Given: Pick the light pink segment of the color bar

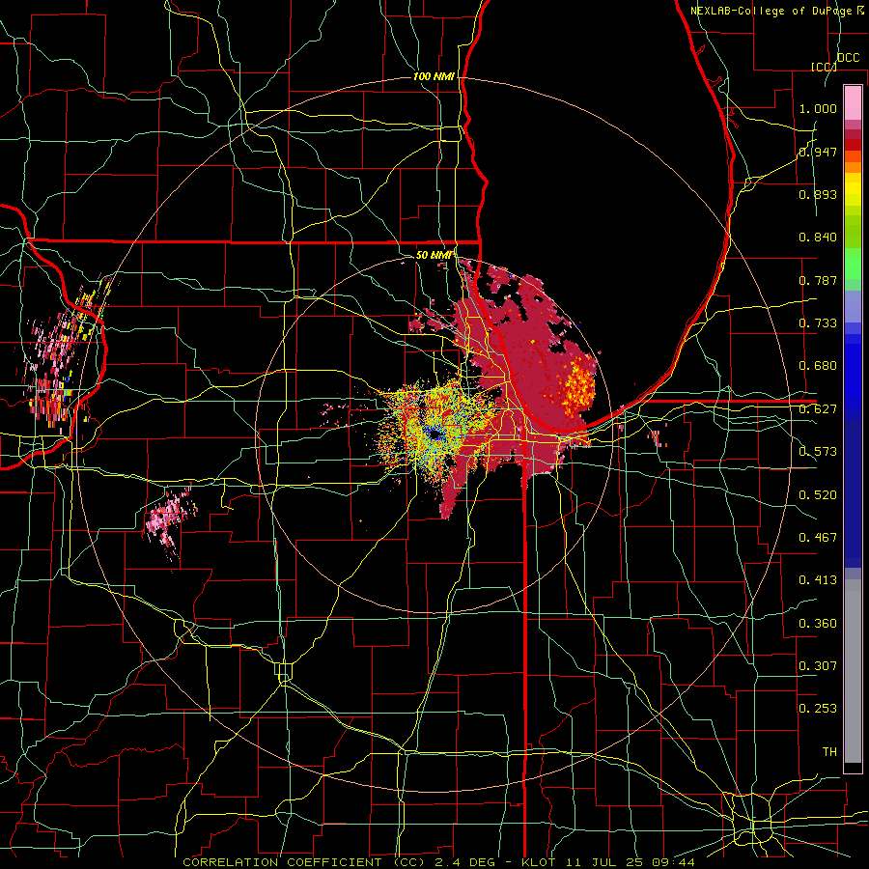Looking at the screenshot, I should click(x=853, y=103).
